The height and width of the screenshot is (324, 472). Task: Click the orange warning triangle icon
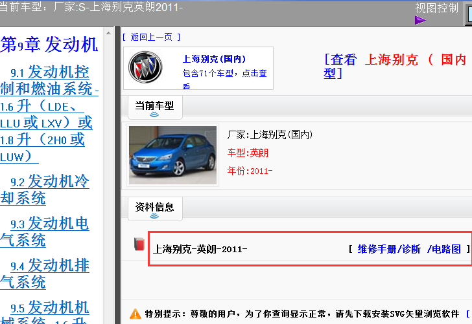(135, 314)
